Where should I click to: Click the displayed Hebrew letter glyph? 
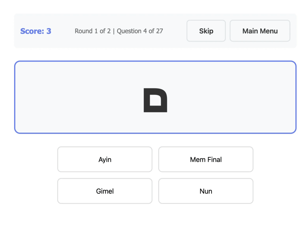155,100
